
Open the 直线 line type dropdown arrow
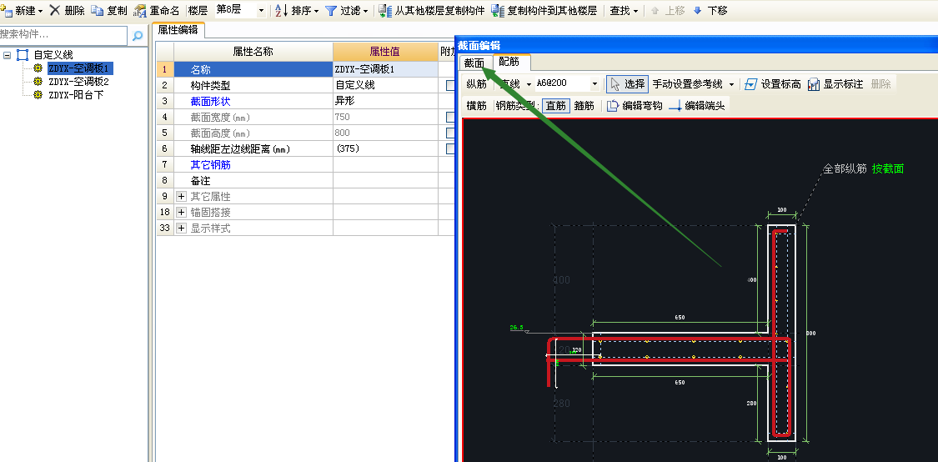[529, 84]
